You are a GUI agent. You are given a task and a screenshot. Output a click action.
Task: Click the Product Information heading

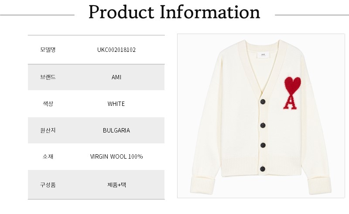174,12
